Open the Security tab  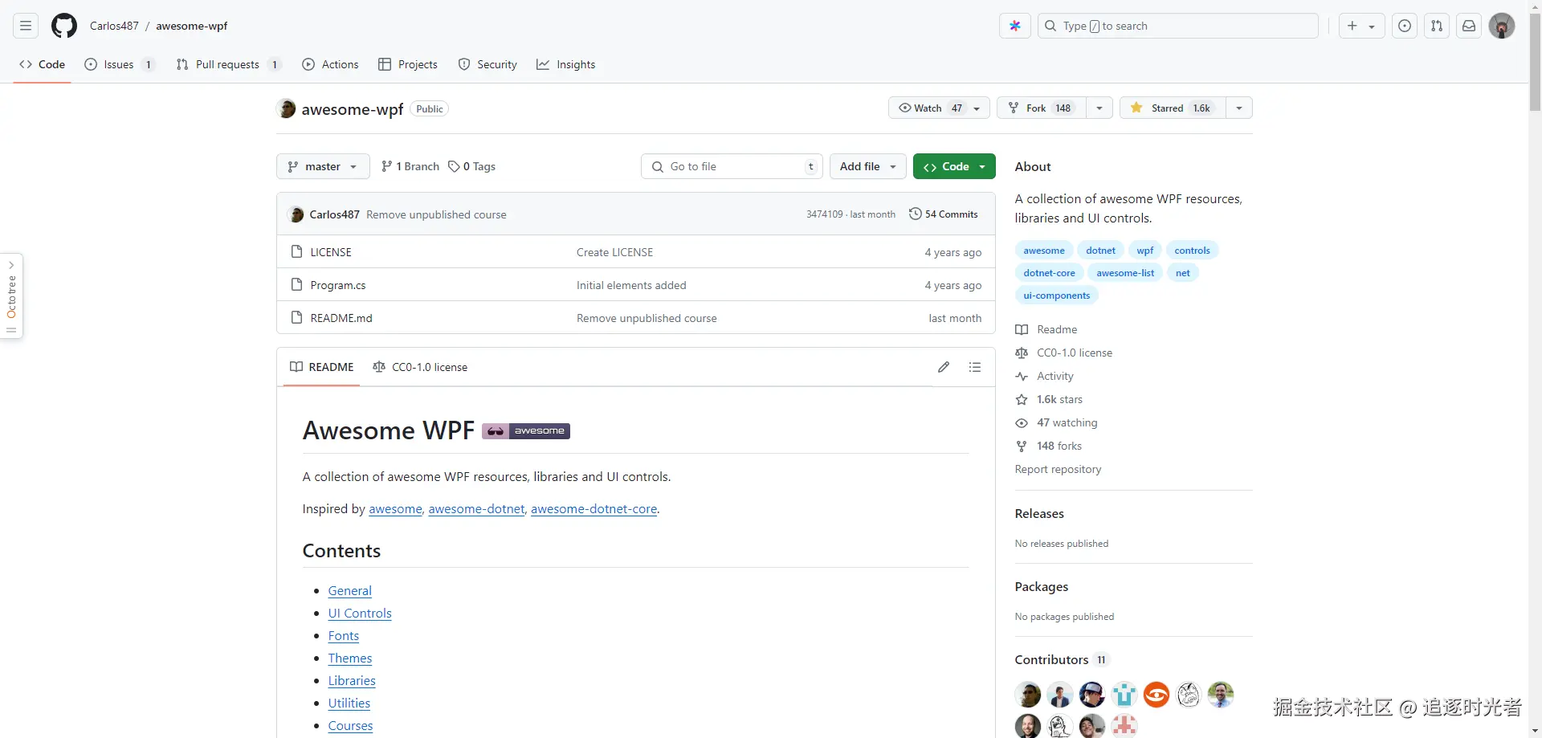point(487,64)
